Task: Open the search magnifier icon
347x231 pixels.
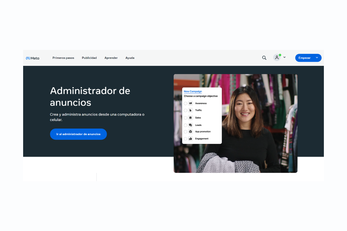Action: pos(264,58)
